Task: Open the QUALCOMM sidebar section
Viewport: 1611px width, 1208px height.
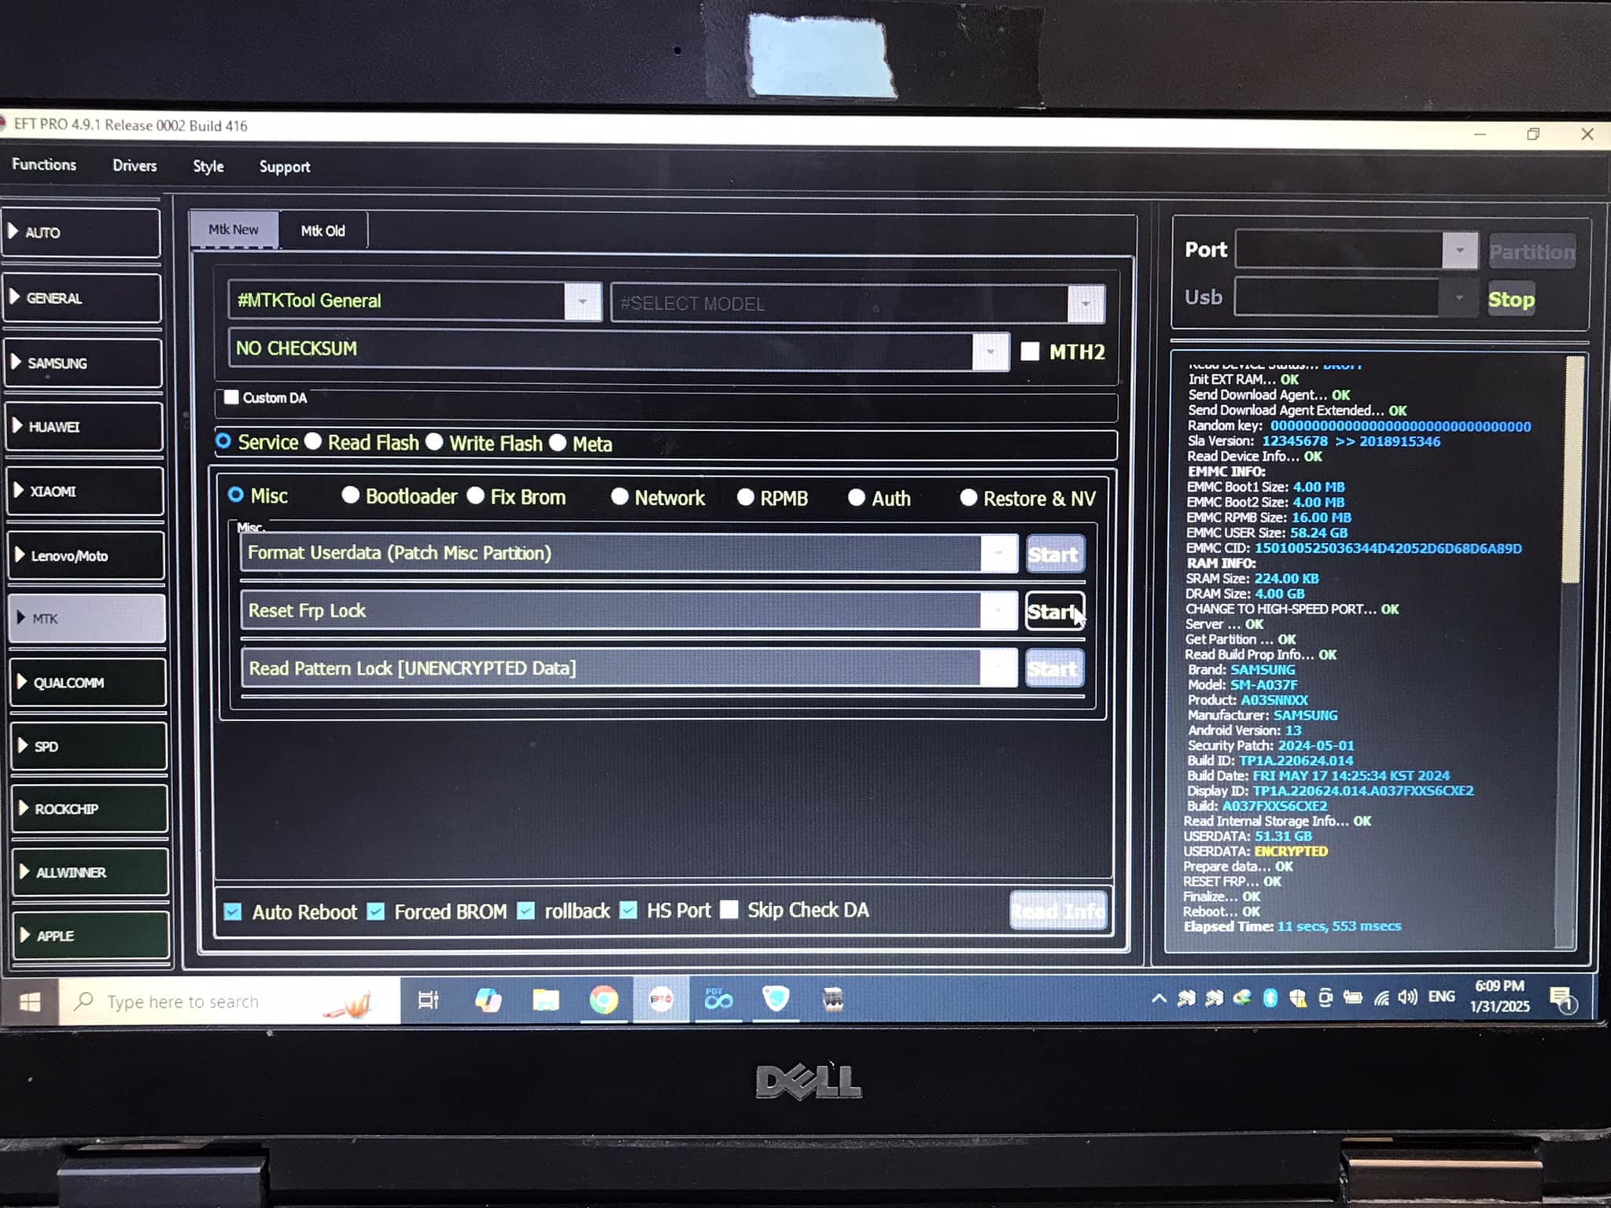Action: pos(88,683)
